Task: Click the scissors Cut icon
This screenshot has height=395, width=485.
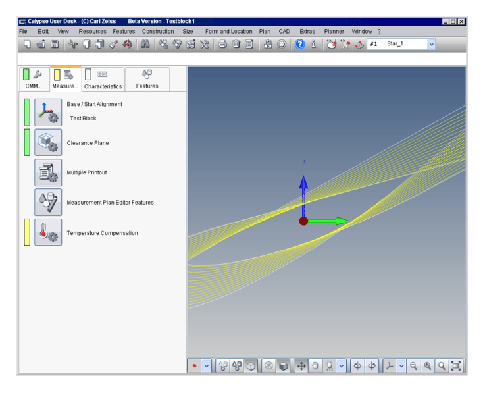Action: tap(72, 44)
